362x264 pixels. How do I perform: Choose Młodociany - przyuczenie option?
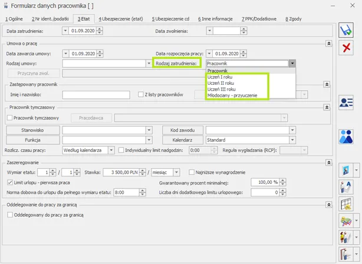coord(233,96)
